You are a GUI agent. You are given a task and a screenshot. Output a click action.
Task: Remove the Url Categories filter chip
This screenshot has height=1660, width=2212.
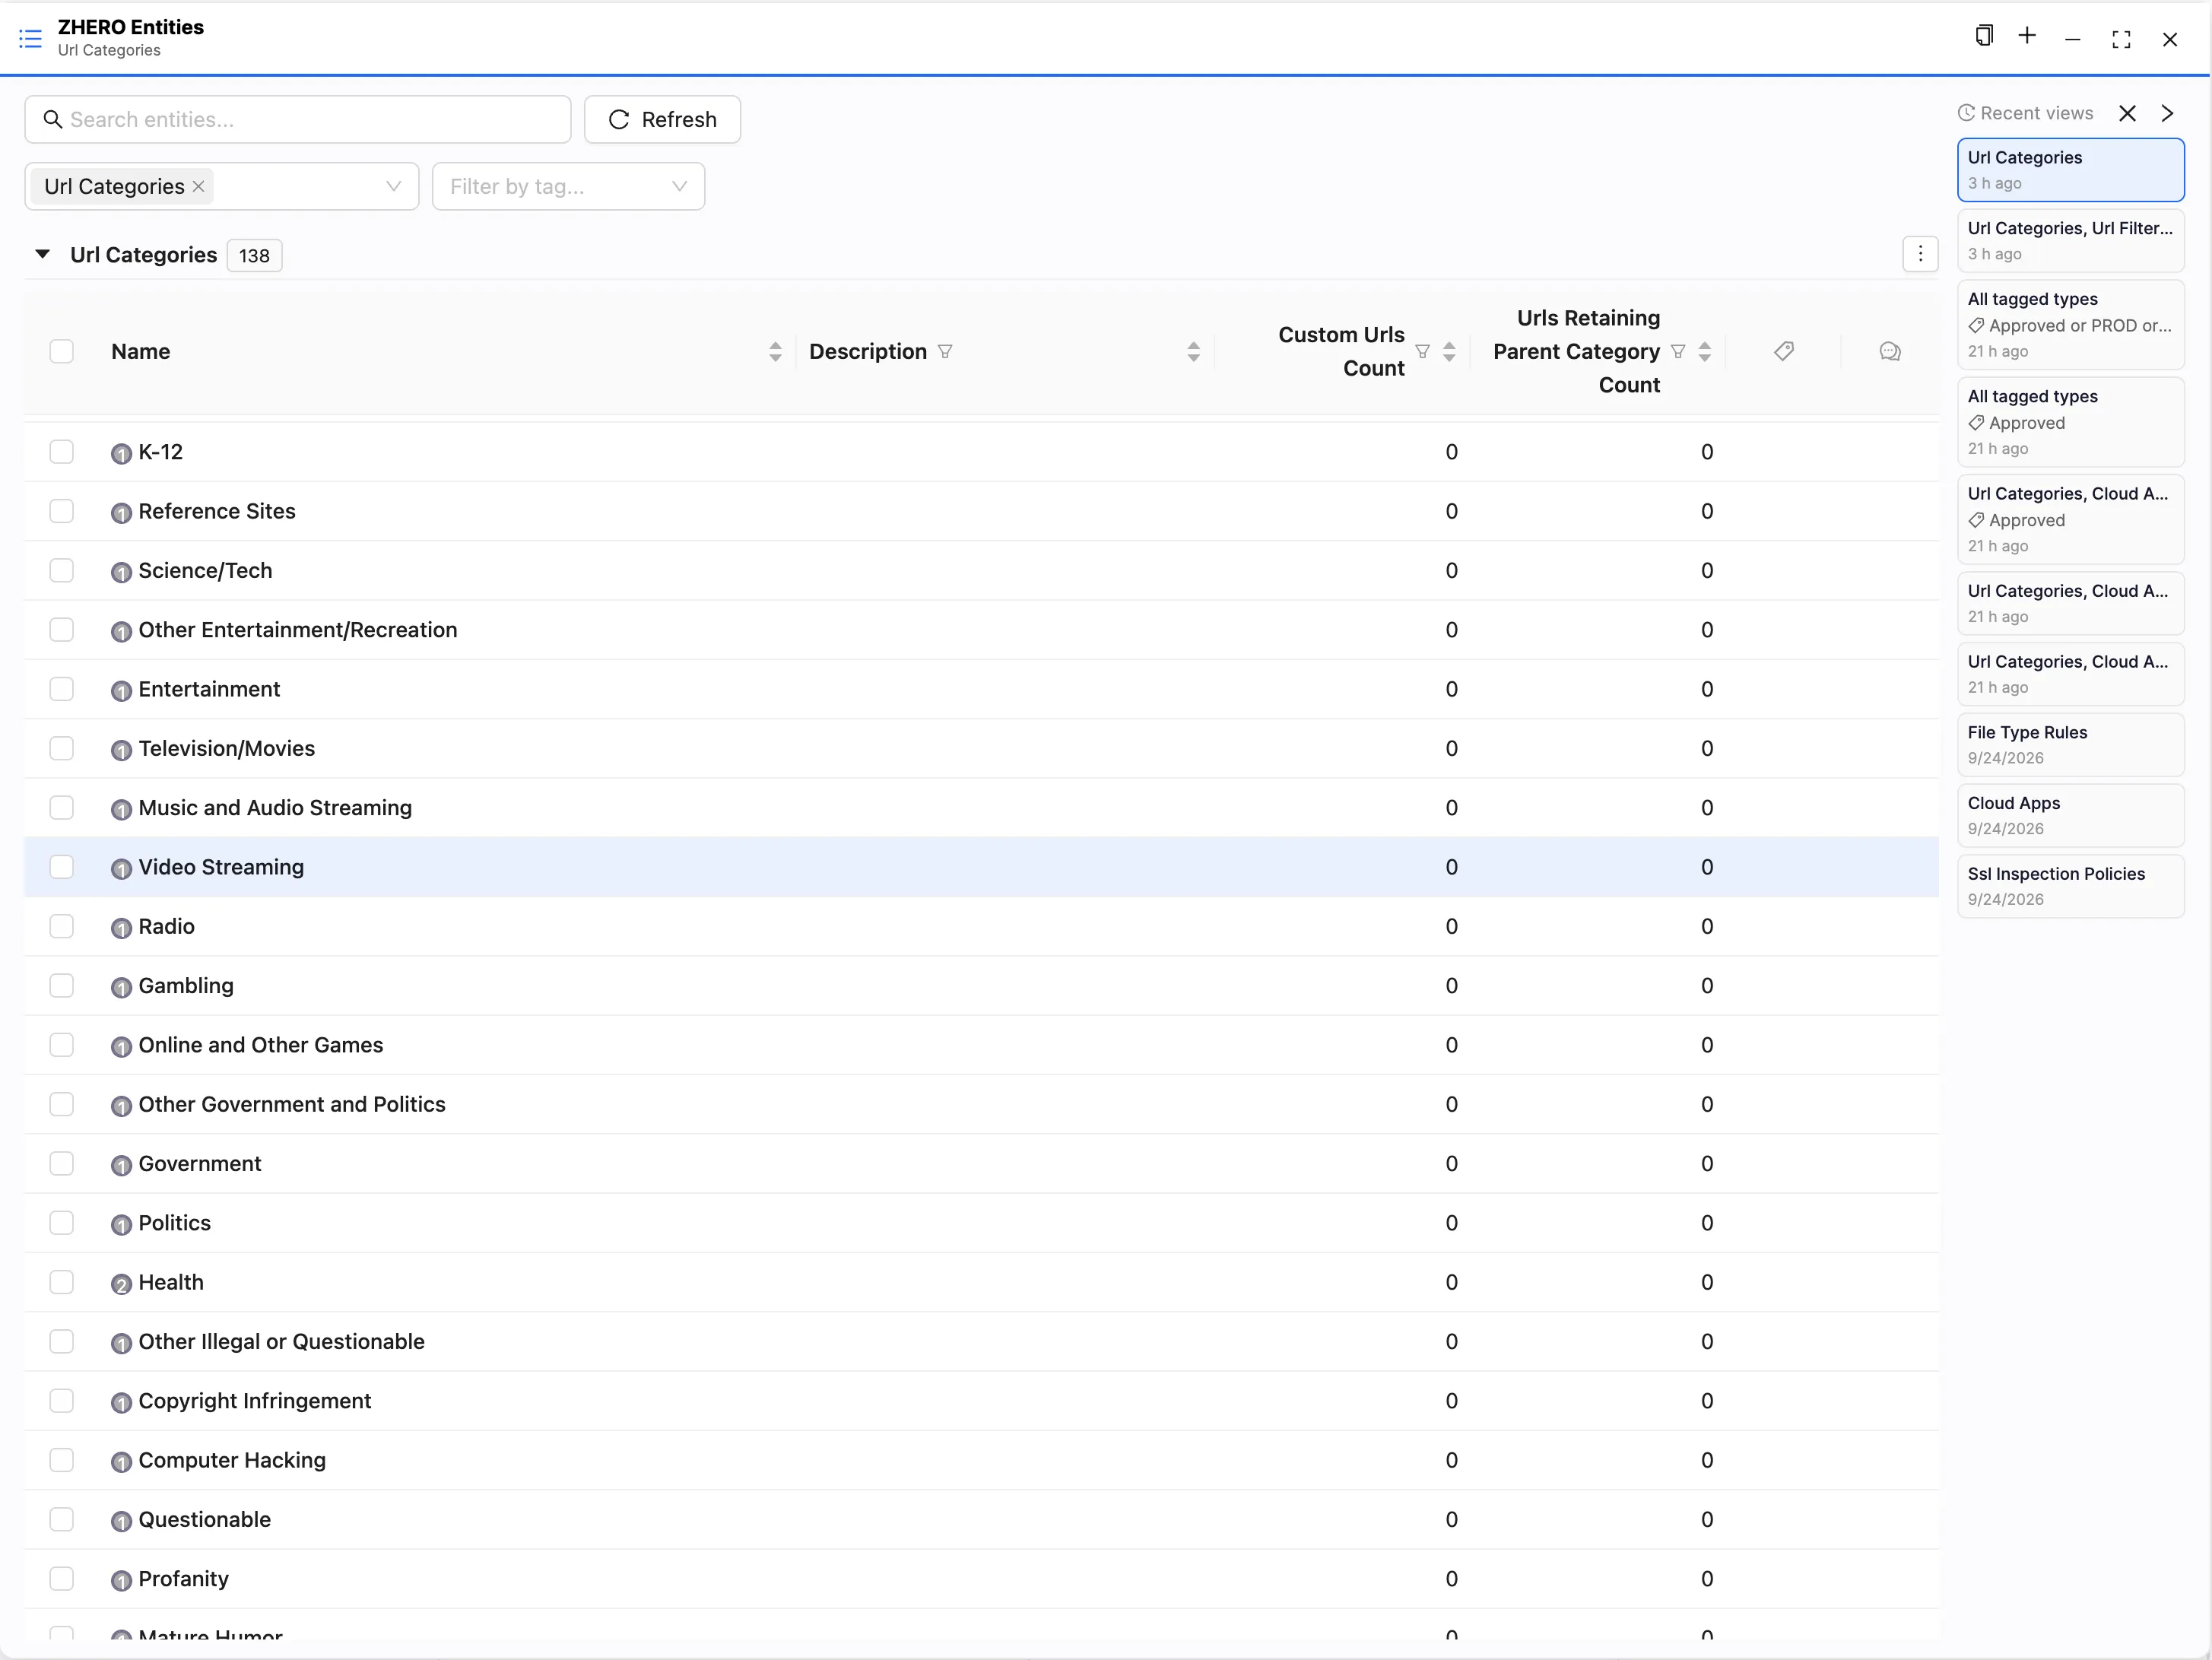tap(198, 186)
